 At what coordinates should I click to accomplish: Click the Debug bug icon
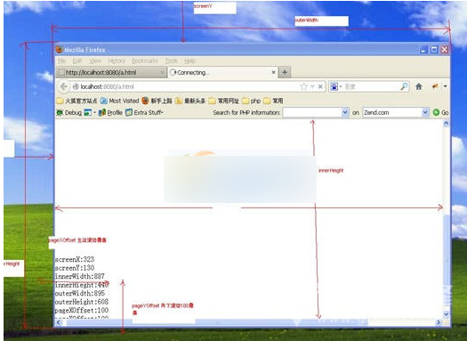60,113
